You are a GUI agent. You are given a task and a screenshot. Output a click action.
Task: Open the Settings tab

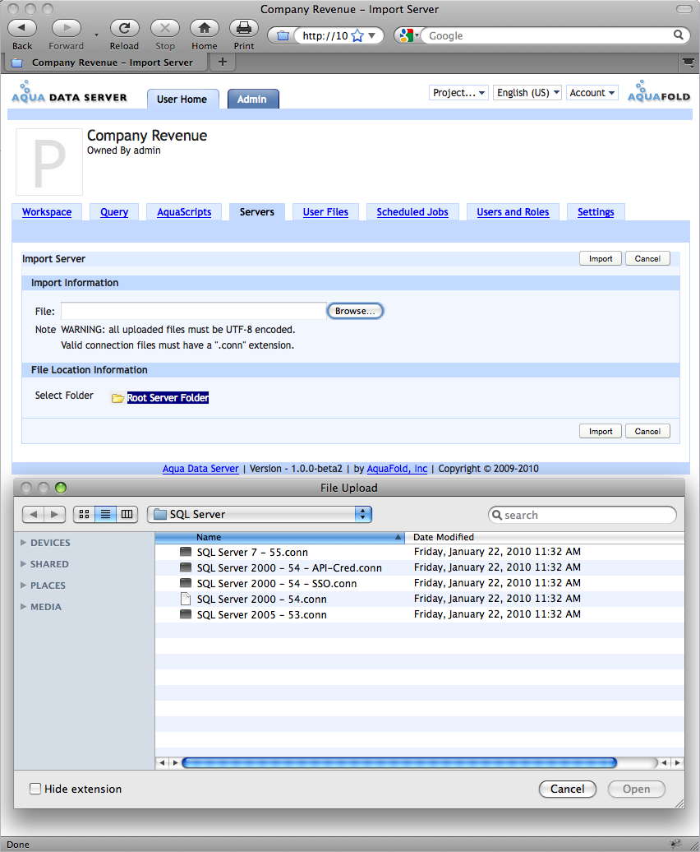coord(596,212)
